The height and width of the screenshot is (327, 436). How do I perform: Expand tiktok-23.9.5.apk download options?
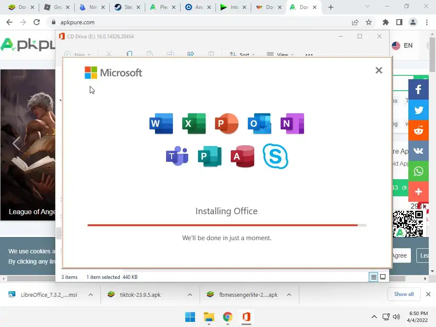(x=190, y=295)
